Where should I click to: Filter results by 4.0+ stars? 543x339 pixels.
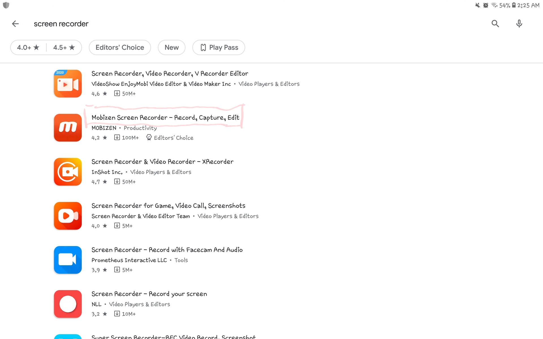pyautogui.click(x=28, y=47)
